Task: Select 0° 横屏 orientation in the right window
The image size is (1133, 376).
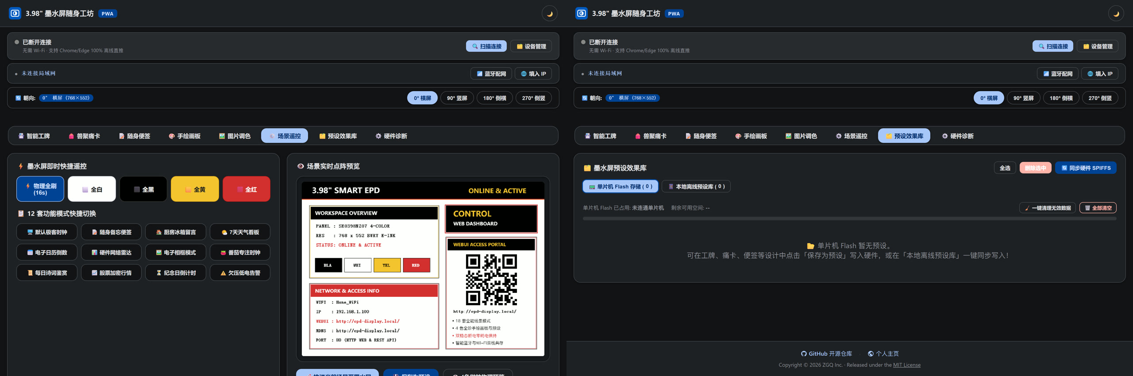Action: [x=989, y=98]
